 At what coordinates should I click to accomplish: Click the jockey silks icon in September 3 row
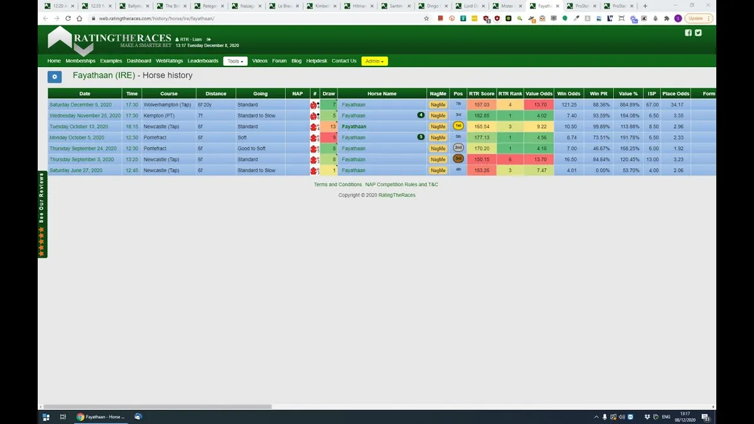314,160
